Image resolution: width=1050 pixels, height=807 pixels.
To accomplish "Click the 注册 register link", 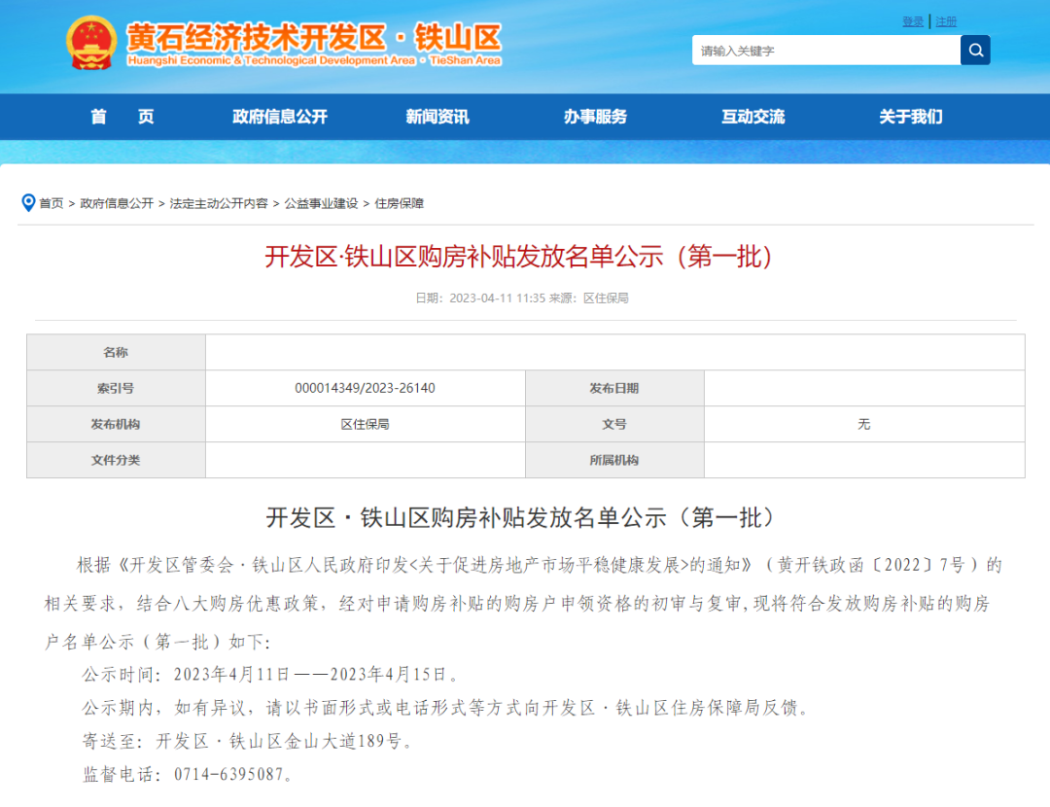I will (946, 21).
